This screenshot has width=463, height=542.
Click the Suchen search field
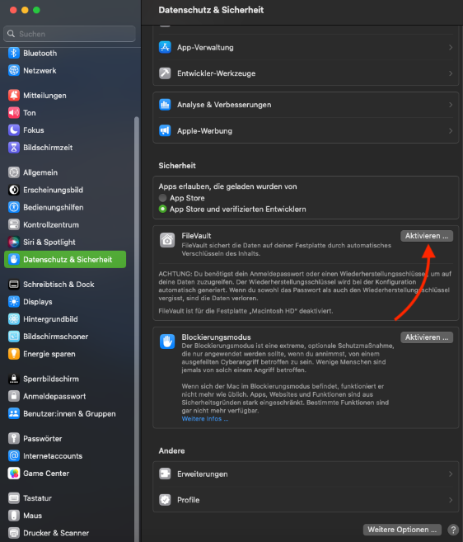(x=69, y=34)
